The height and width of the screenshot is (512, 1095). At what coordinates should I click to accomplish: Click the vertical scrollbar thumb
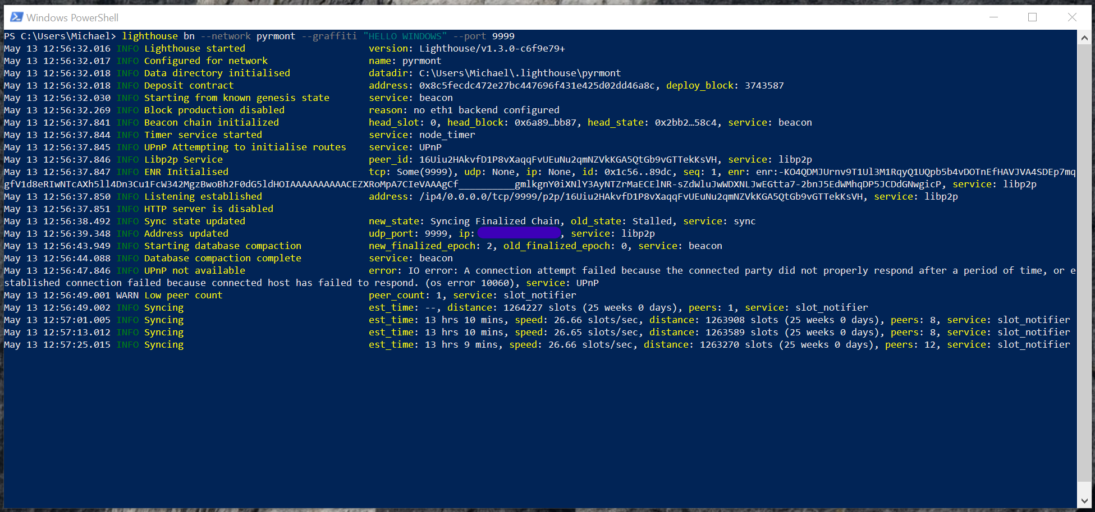point(1084,264)
